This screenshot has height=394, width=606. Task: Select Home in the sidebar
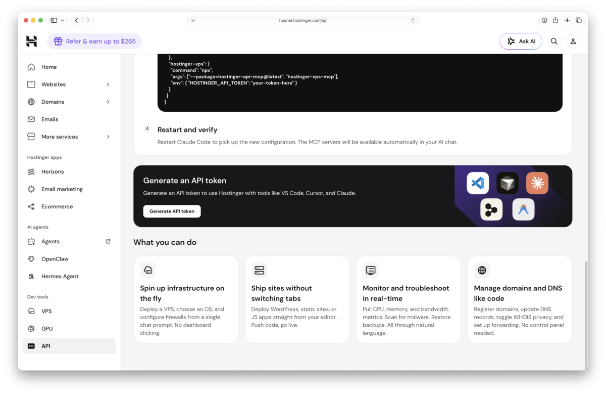tap(69, 67)
